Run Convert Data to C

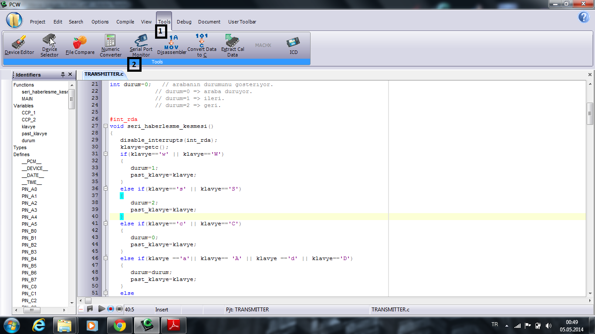click(202, 45)
